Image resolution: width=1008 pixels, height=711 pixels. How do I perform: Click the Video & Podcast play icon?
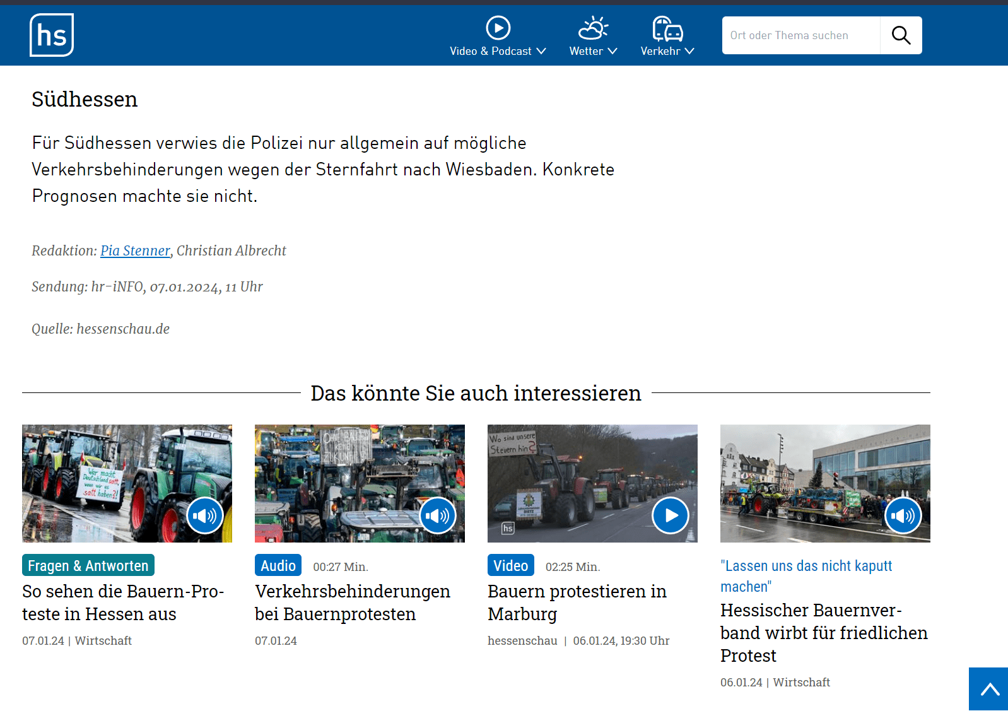[x=498, y=28]
